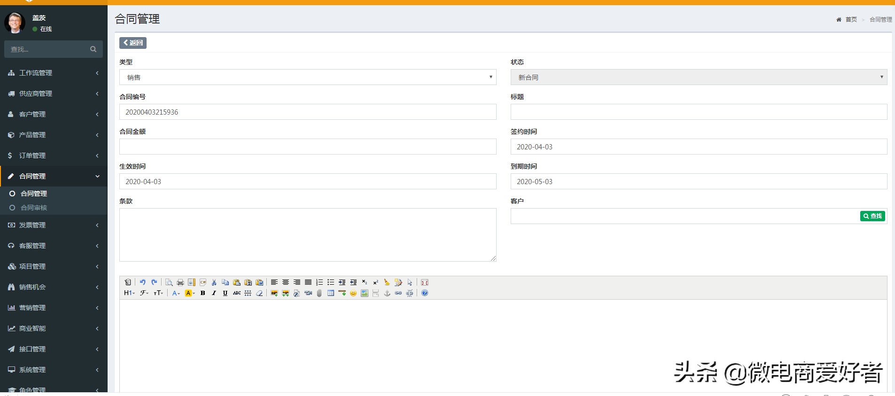Clean HTML code with broom icon

tap(387, 282)
